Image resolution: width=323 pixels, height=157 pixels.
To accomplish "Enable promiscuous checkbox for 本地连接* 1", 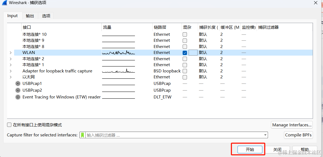I will (x=185, y=65).
